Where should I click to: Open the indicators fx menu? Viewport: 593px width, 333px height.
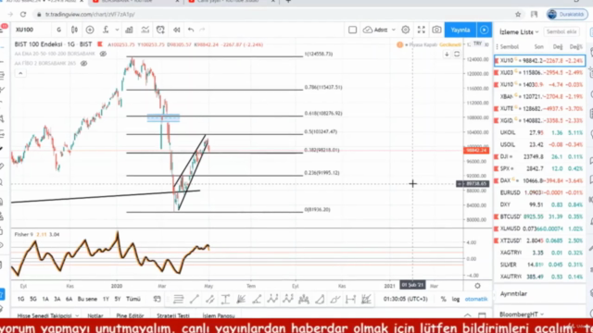point(106,30)
